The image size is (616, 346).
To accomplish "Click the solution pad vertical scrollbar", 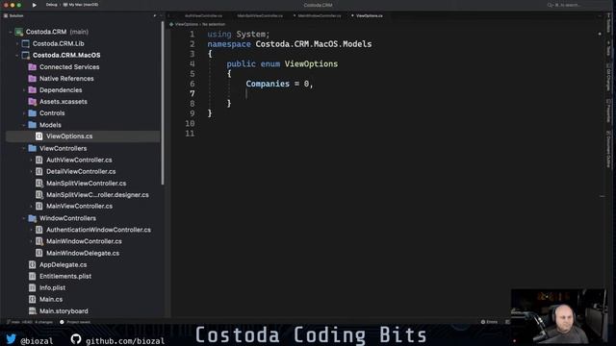I will pos(163,103).
